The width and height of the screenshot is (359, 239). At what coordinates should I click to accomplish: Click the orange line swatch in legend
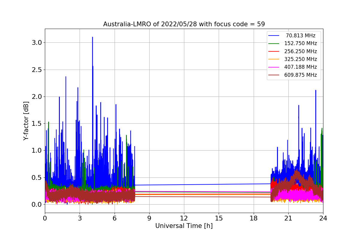tap(274, 59)
